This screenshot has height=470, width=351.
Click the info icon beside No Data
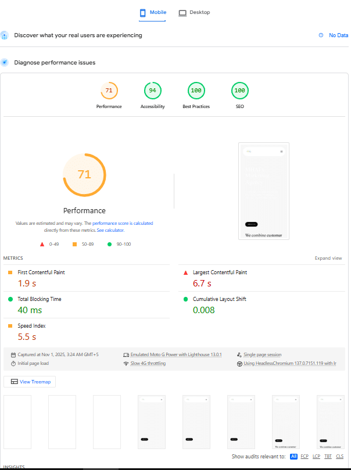[x=321, y=35]
